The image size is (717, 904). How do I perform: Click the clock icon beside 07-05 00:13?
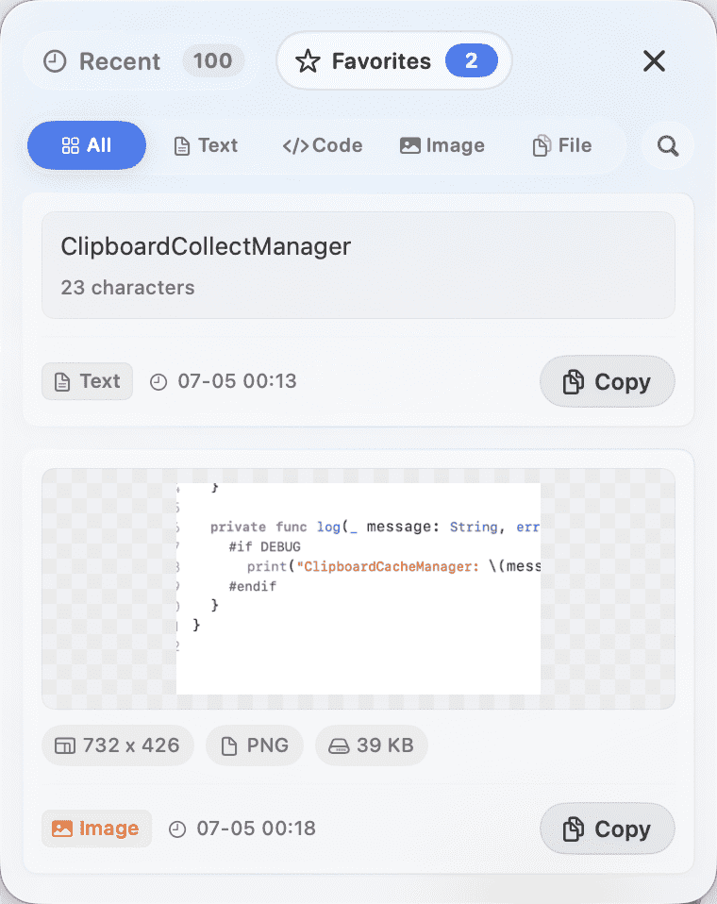pyautogui.click(x=158, y=382)
